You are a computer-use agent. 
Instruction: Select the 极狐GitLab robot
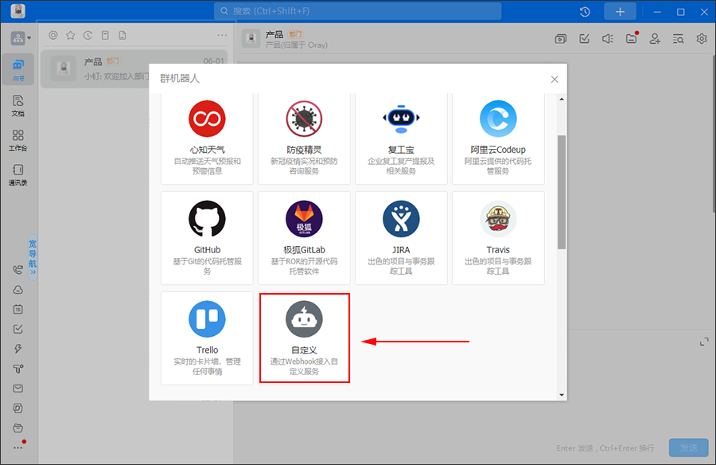point(304,238)
